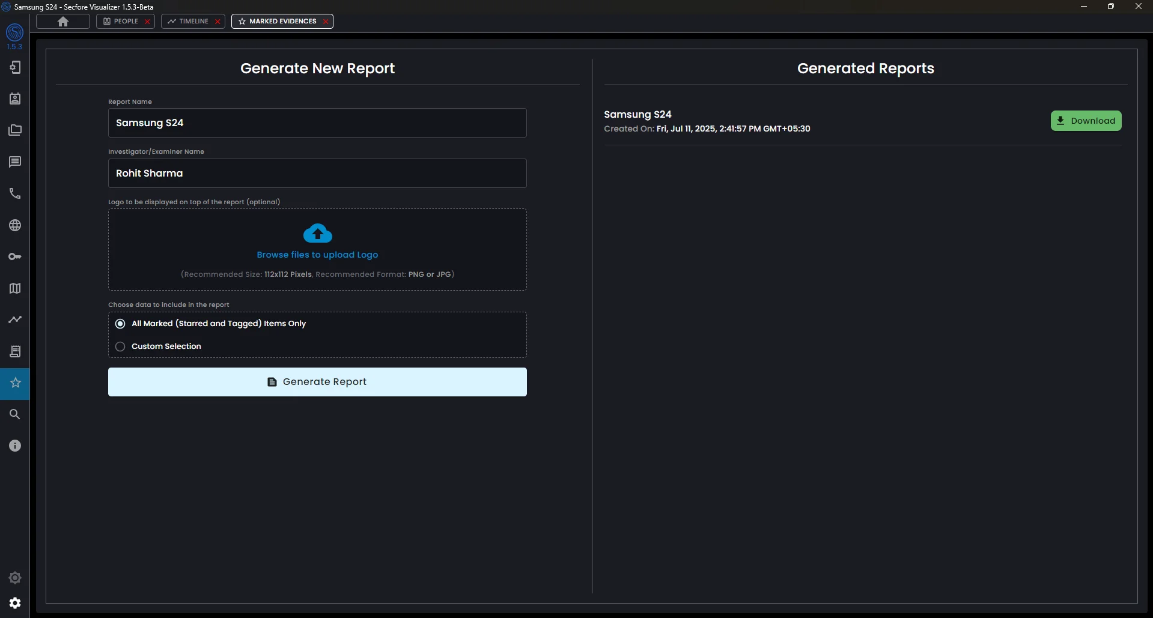Click the Generate Report button
The width and height of the screenshot is (1153, 618).
[x=317, y=382]
